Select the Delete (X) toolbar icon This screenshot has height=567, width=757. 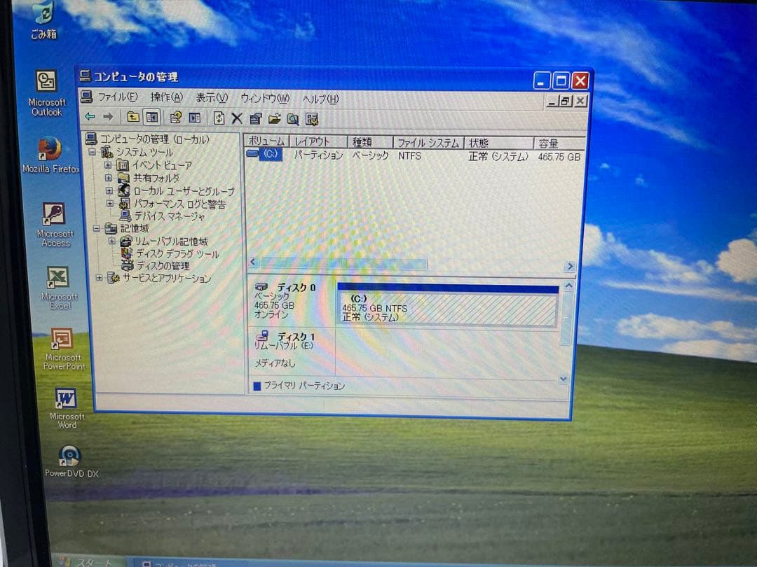pyautogui.click(x=236, y=118)
